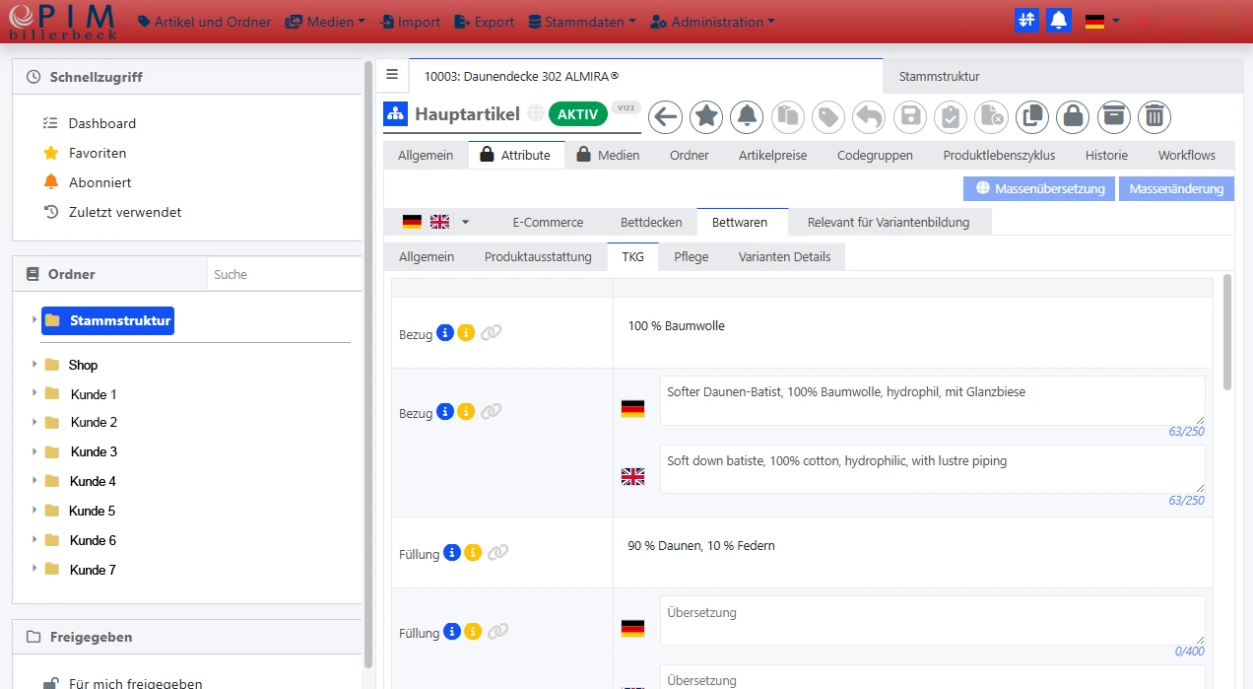Click the blue transfer arrows icon in header

(1026, 21)
